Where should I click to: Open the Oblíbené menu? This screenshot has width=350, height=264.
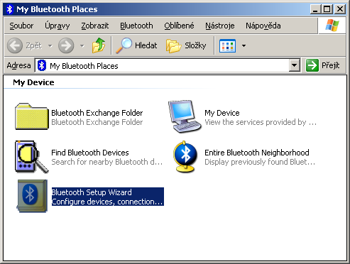(179, 26)
